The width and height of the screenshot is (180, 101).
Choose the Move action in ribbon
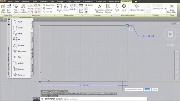(x=124, y=8)
